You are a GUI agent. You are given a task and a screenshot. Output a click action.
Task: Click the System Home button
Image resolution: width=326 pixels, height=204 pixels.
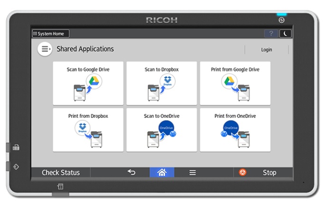(51, 34)
